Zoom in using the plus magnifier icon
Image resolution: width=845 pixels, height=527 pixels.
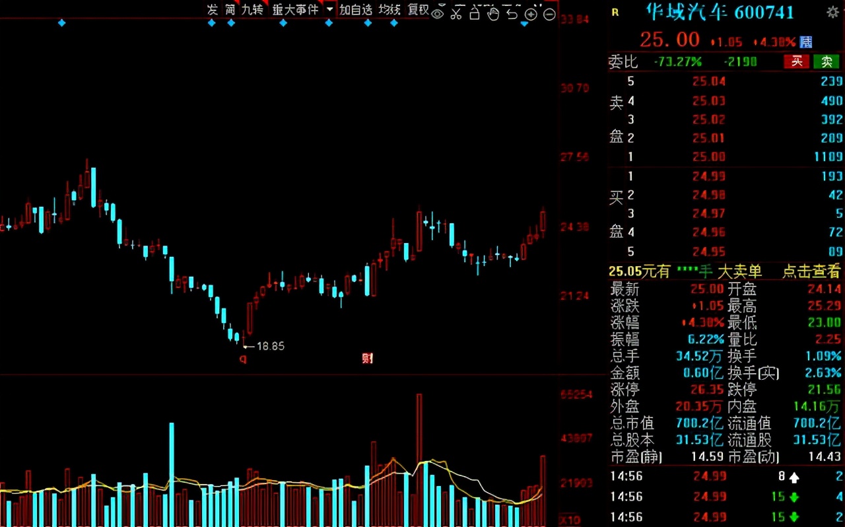tap(531, 13)
